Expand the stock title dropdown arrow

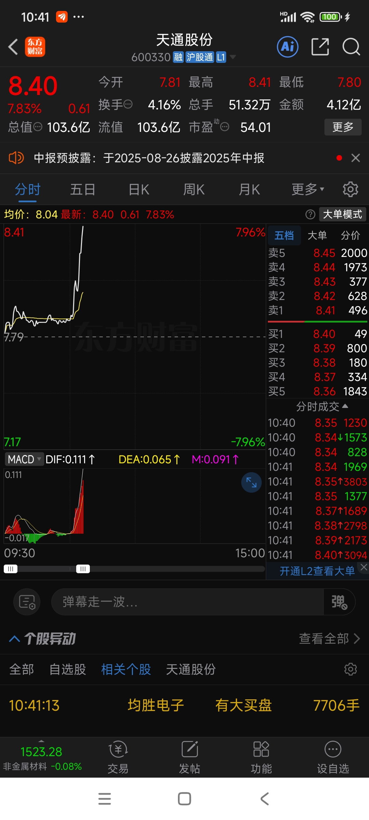point(233,57)
